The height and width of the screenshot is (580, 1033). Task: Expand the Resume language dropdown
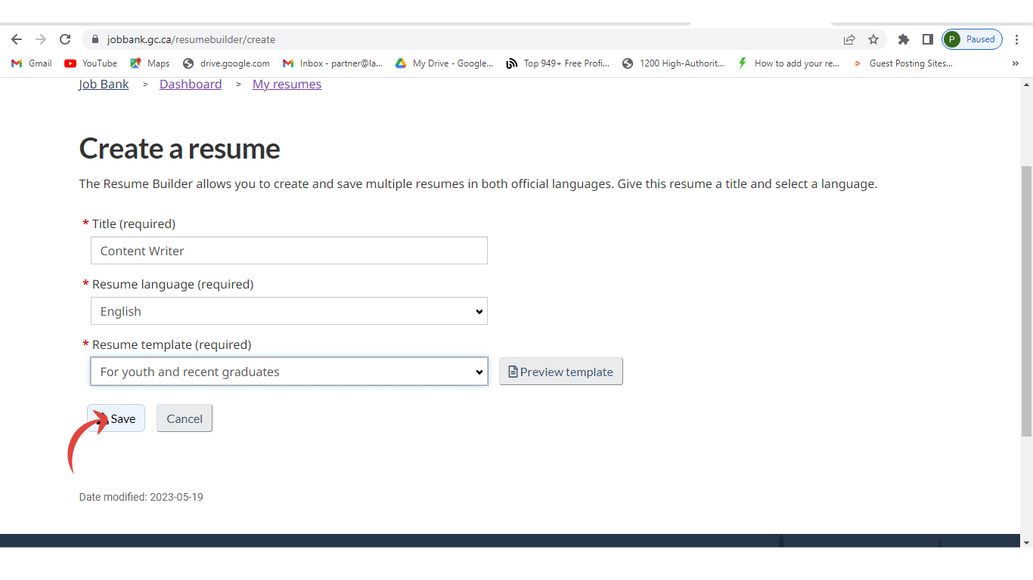click(x=289, y=311)
